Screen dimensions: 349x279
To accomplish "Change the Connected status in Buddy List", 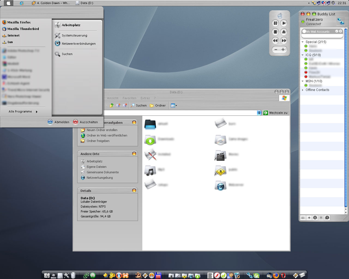I will coord(314,24).
